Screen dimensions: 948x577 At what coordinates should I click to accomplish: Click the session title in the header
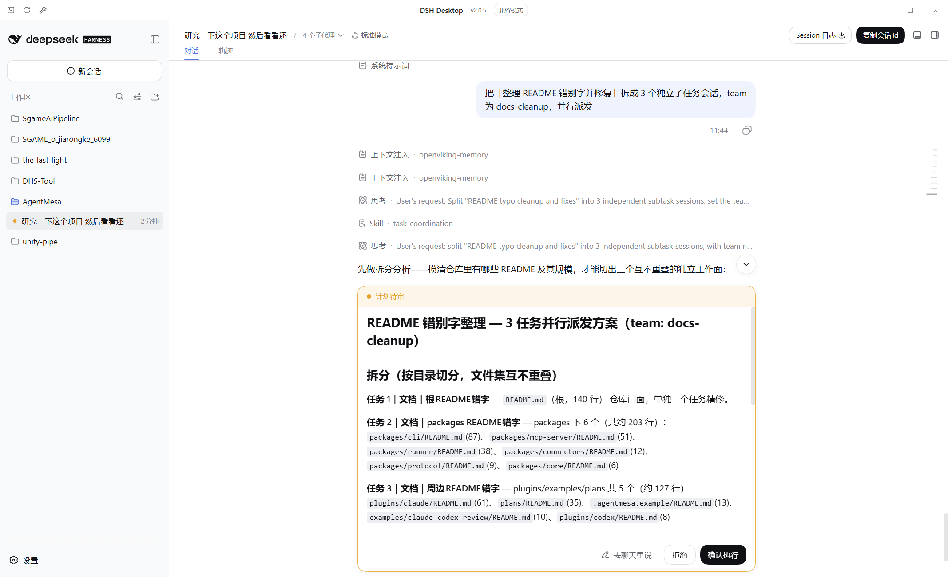click(235, 35)
